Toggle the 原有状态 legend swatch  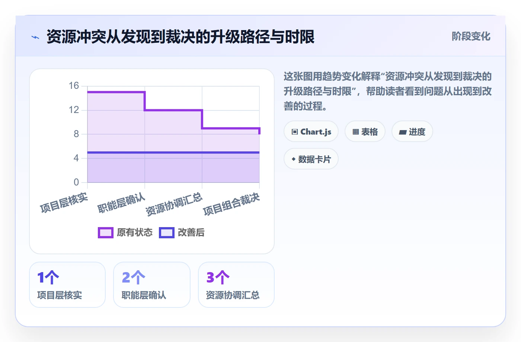pos(106,233)
